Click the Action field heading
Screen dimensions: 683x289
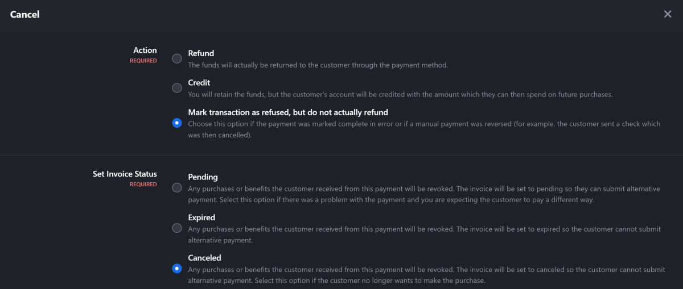[x=145, y=51]
